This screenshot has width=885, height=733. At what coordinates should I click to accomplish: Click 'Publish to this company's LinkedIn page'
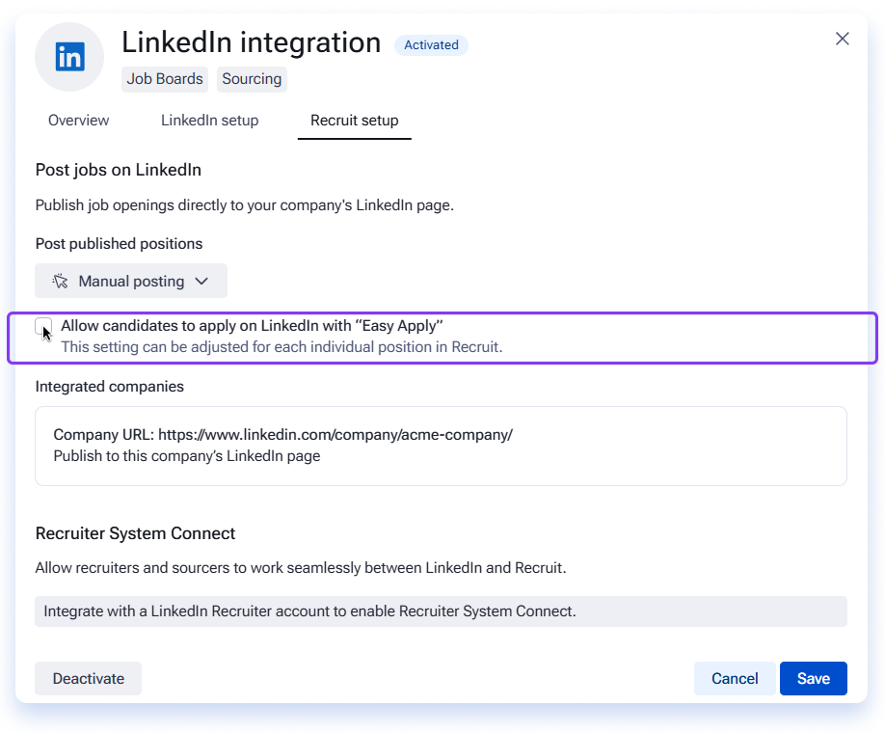coord(187,456)
